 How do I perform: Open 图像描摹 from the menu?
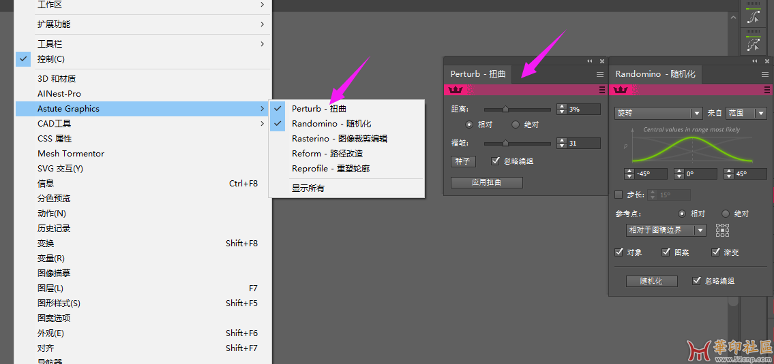click(144, 274)
